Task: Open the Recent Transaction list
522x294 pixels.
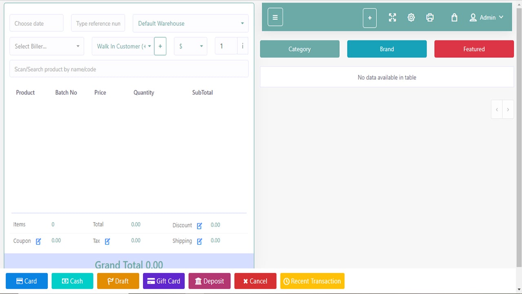Action: 312,281
